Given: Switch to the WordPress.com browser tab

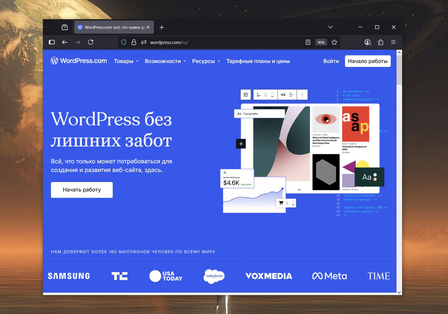Looking at the screenshot, I should [112, 27].
